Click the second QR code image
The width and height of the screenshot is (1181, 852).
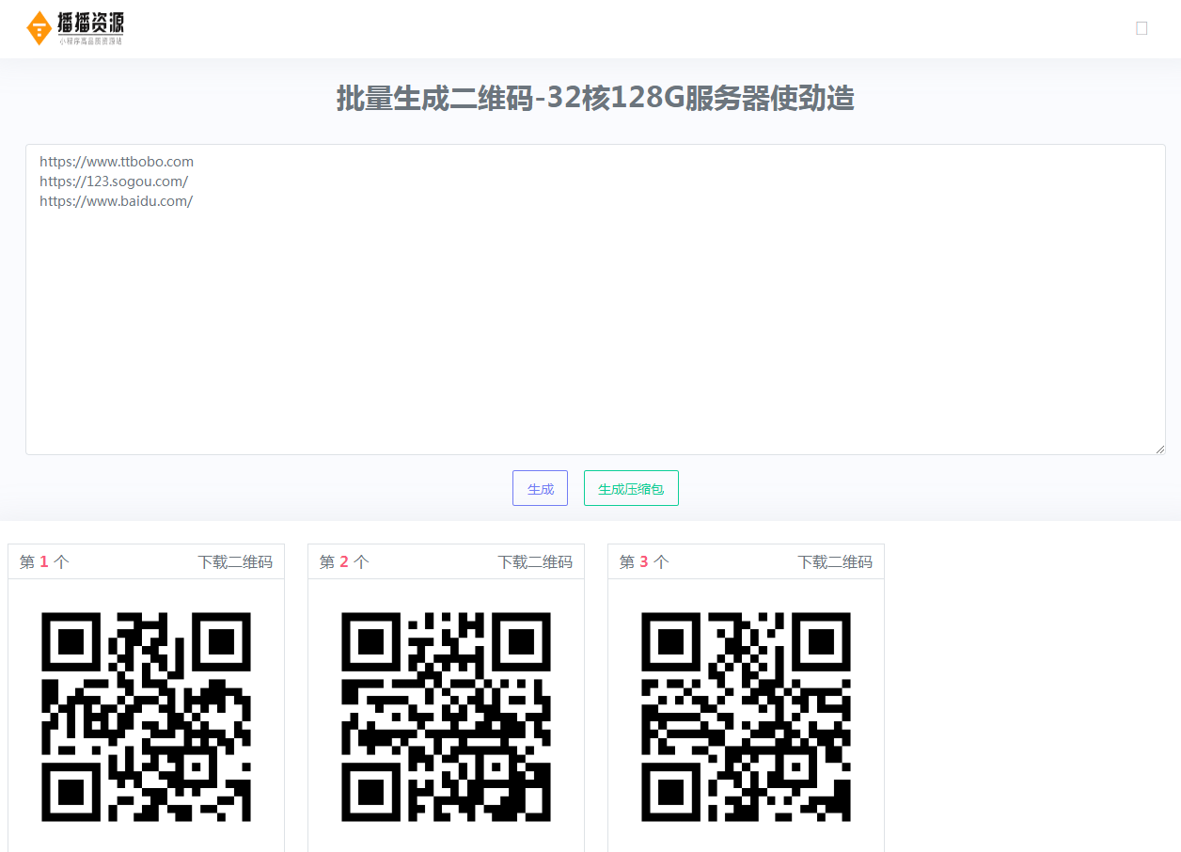point(446,717)
